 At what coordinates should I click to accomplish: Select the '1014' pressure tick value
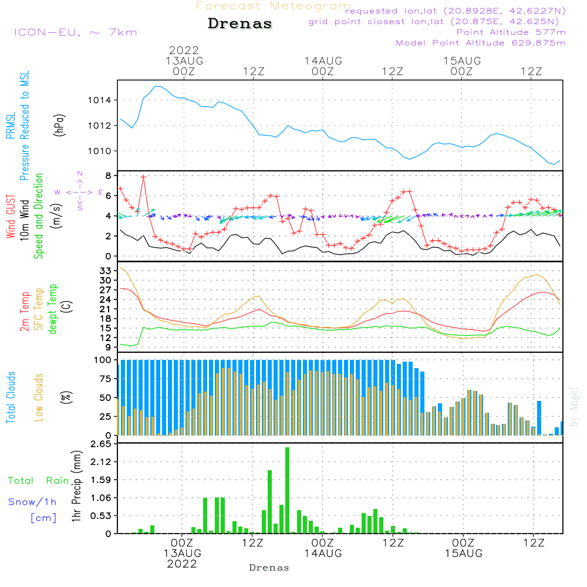(x=100, y=100)
